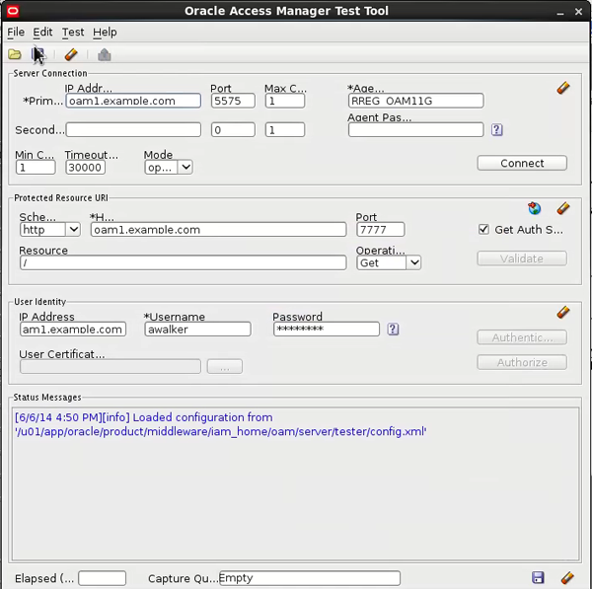Viewport: 592px width, 589px height.
Task: Click the Oracle logo window icon
Action: (13, 11)
